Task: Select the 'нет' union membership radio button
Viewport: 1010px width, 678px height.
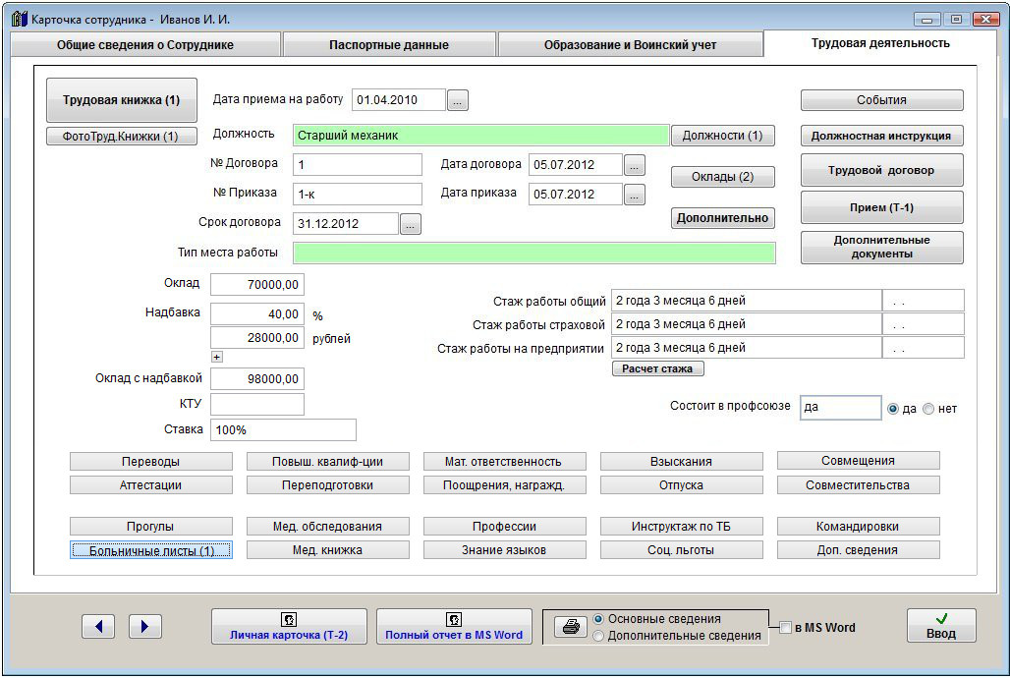Action: click(x=928, y=409)
